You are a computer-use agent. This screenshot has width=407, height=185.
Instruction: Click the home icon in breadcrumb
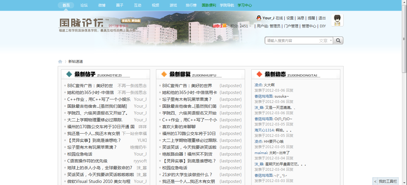pos(60,62)
